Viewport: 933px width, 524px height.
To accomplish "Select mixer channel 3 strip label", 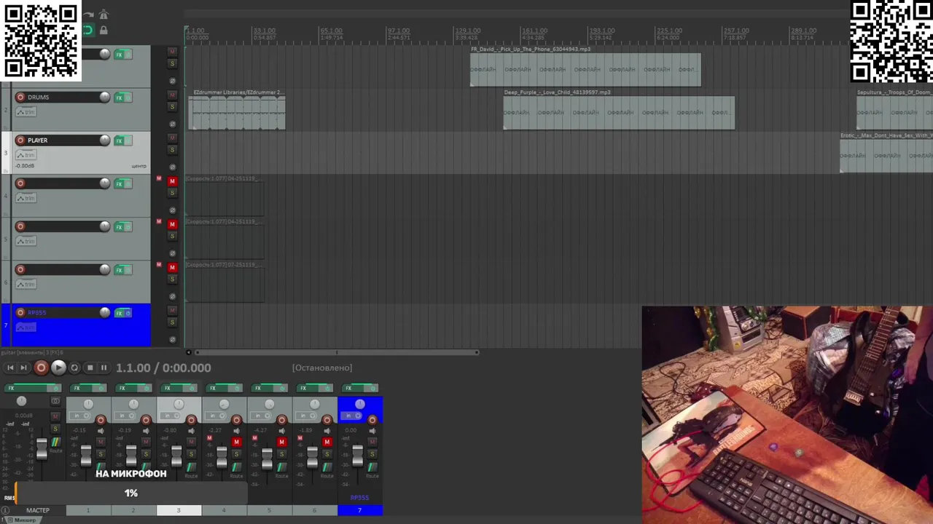I will pos(179,510).
